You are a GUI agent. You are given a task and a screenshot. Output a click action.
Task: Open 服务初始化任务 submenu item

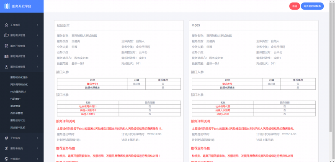[x=19, y=77]
